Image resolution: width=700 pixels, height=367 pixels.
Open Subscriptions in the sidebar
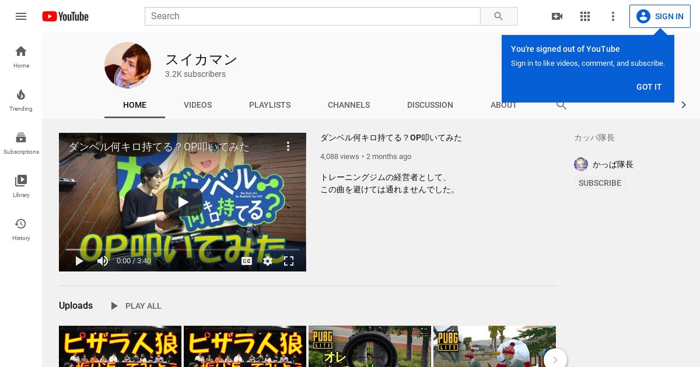click(21, 143)
